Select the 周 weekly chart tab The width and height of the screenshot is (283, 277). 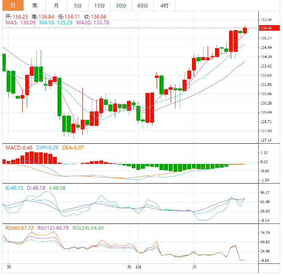(x=35, y=5)
